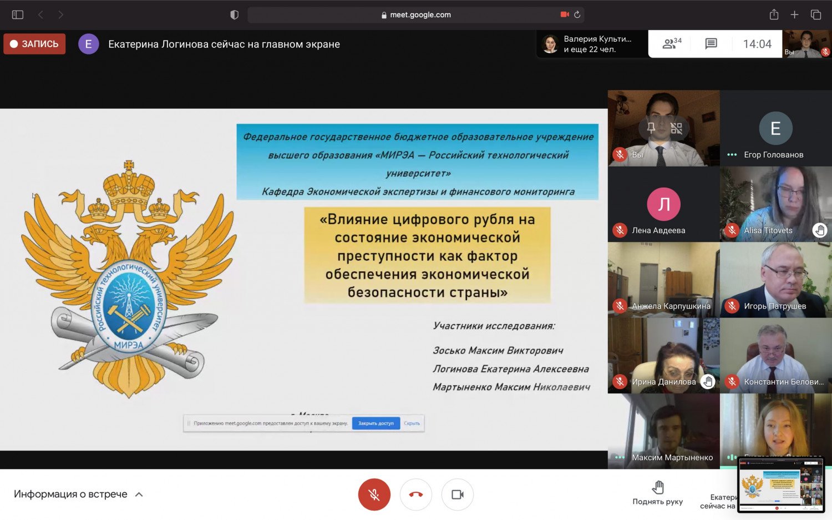Unmute your microphone
This screenshot has height=520, width=832.
[374, 494]
